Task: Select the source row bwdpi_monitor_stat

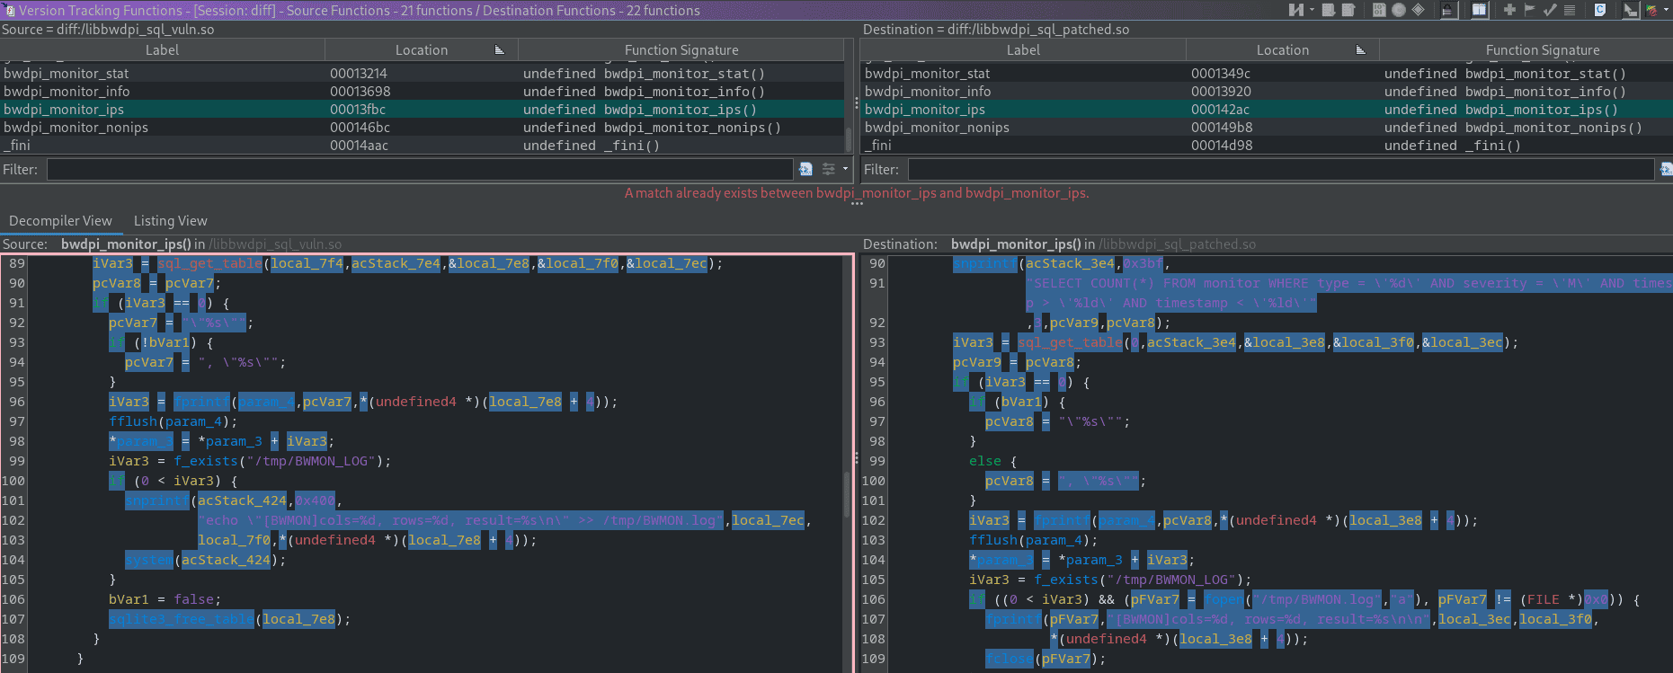Action: [x=422, y=74]
